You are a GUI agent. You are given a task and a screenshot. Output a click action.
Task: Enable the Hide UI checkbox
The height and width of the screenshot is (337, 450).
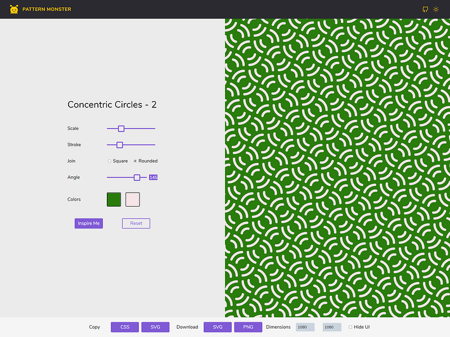click(x=350, y=327)
